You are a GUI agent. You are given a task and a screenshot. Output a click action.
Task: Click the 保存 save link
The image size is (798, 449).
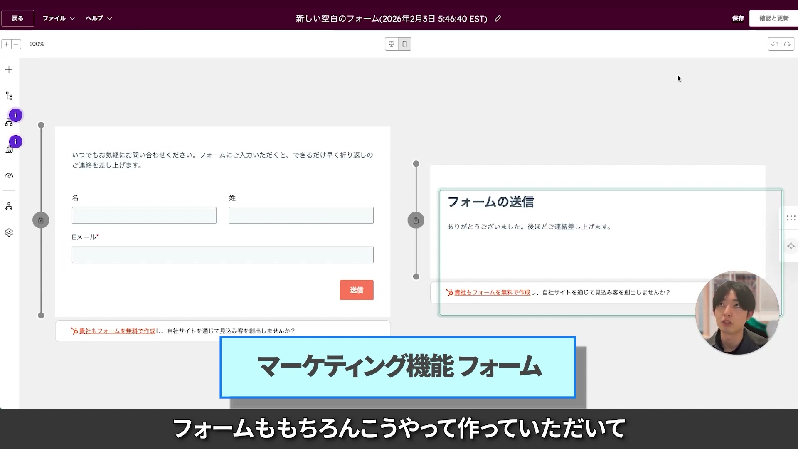tap(738, 19)
